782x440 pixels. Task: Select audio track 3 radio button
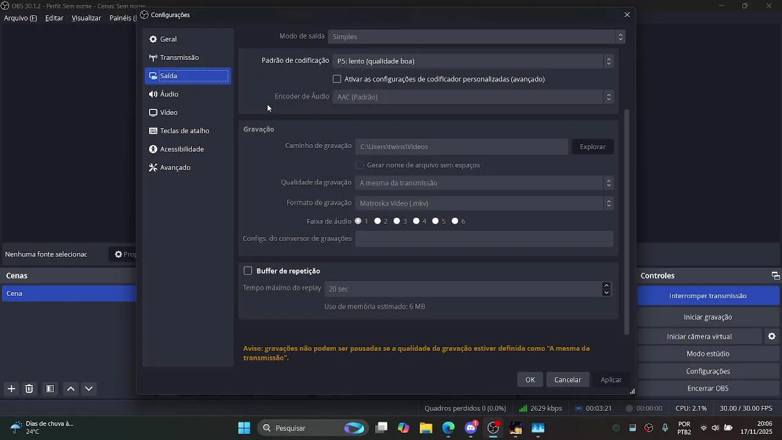tap(397, 221)
